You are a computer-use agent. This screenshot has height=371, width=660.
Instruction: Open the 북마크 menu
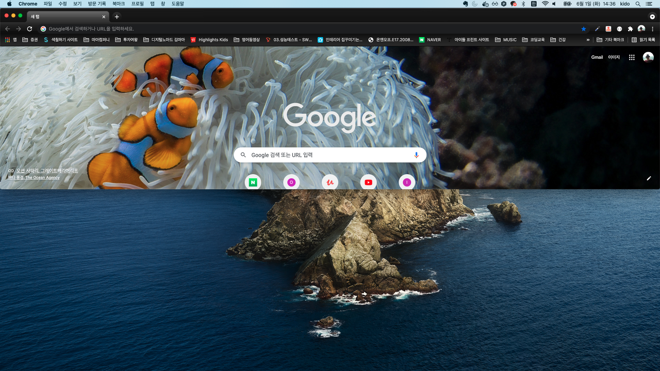[x=119, y=4]
